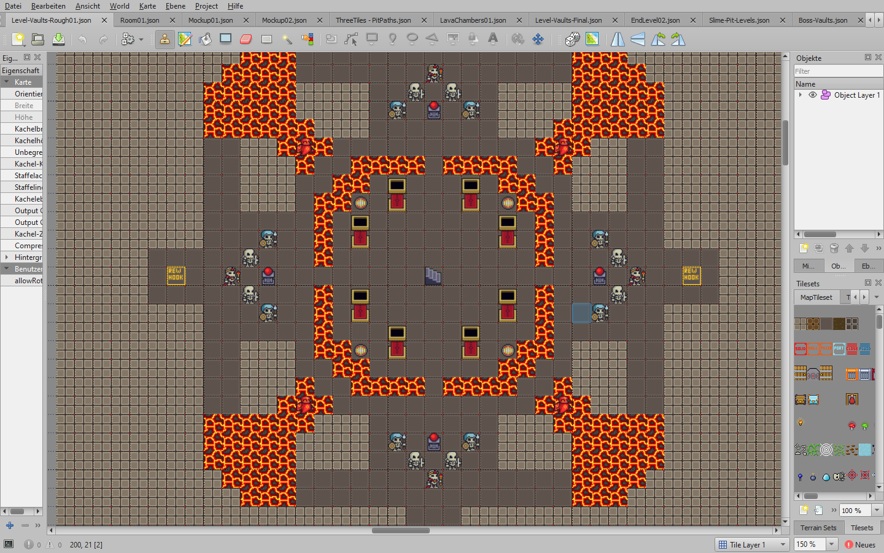Image resolution: width=884 pixels, height=553 pixels.
Task: Select the MapTileset tab
Action: 816,297
